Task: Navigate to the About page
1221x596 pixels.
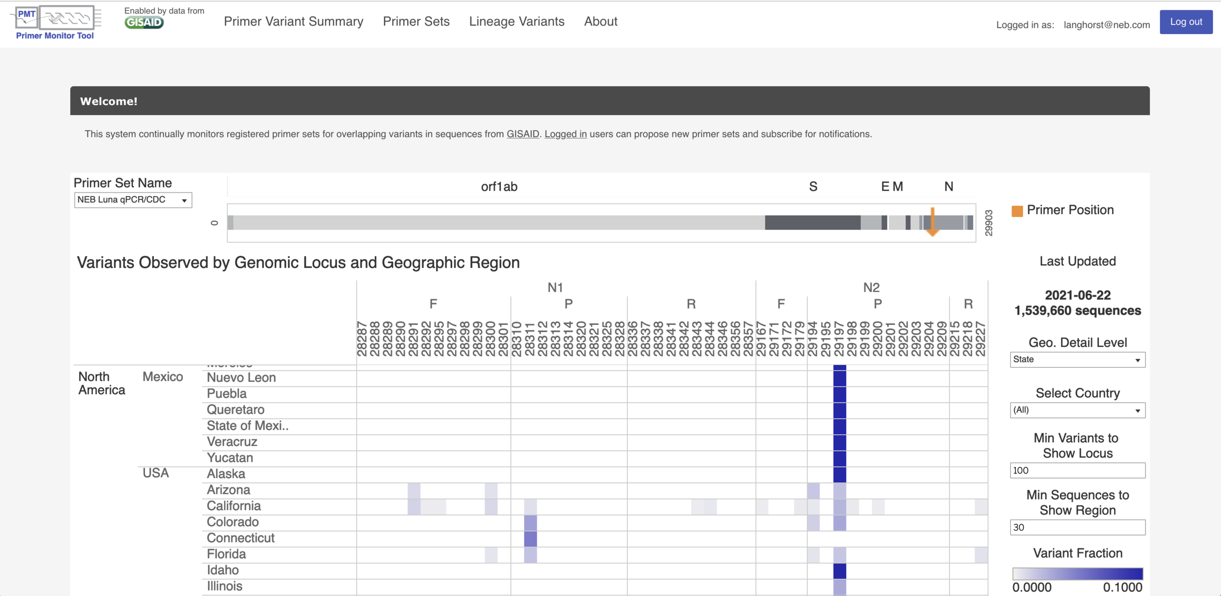Action: (601, 21)
